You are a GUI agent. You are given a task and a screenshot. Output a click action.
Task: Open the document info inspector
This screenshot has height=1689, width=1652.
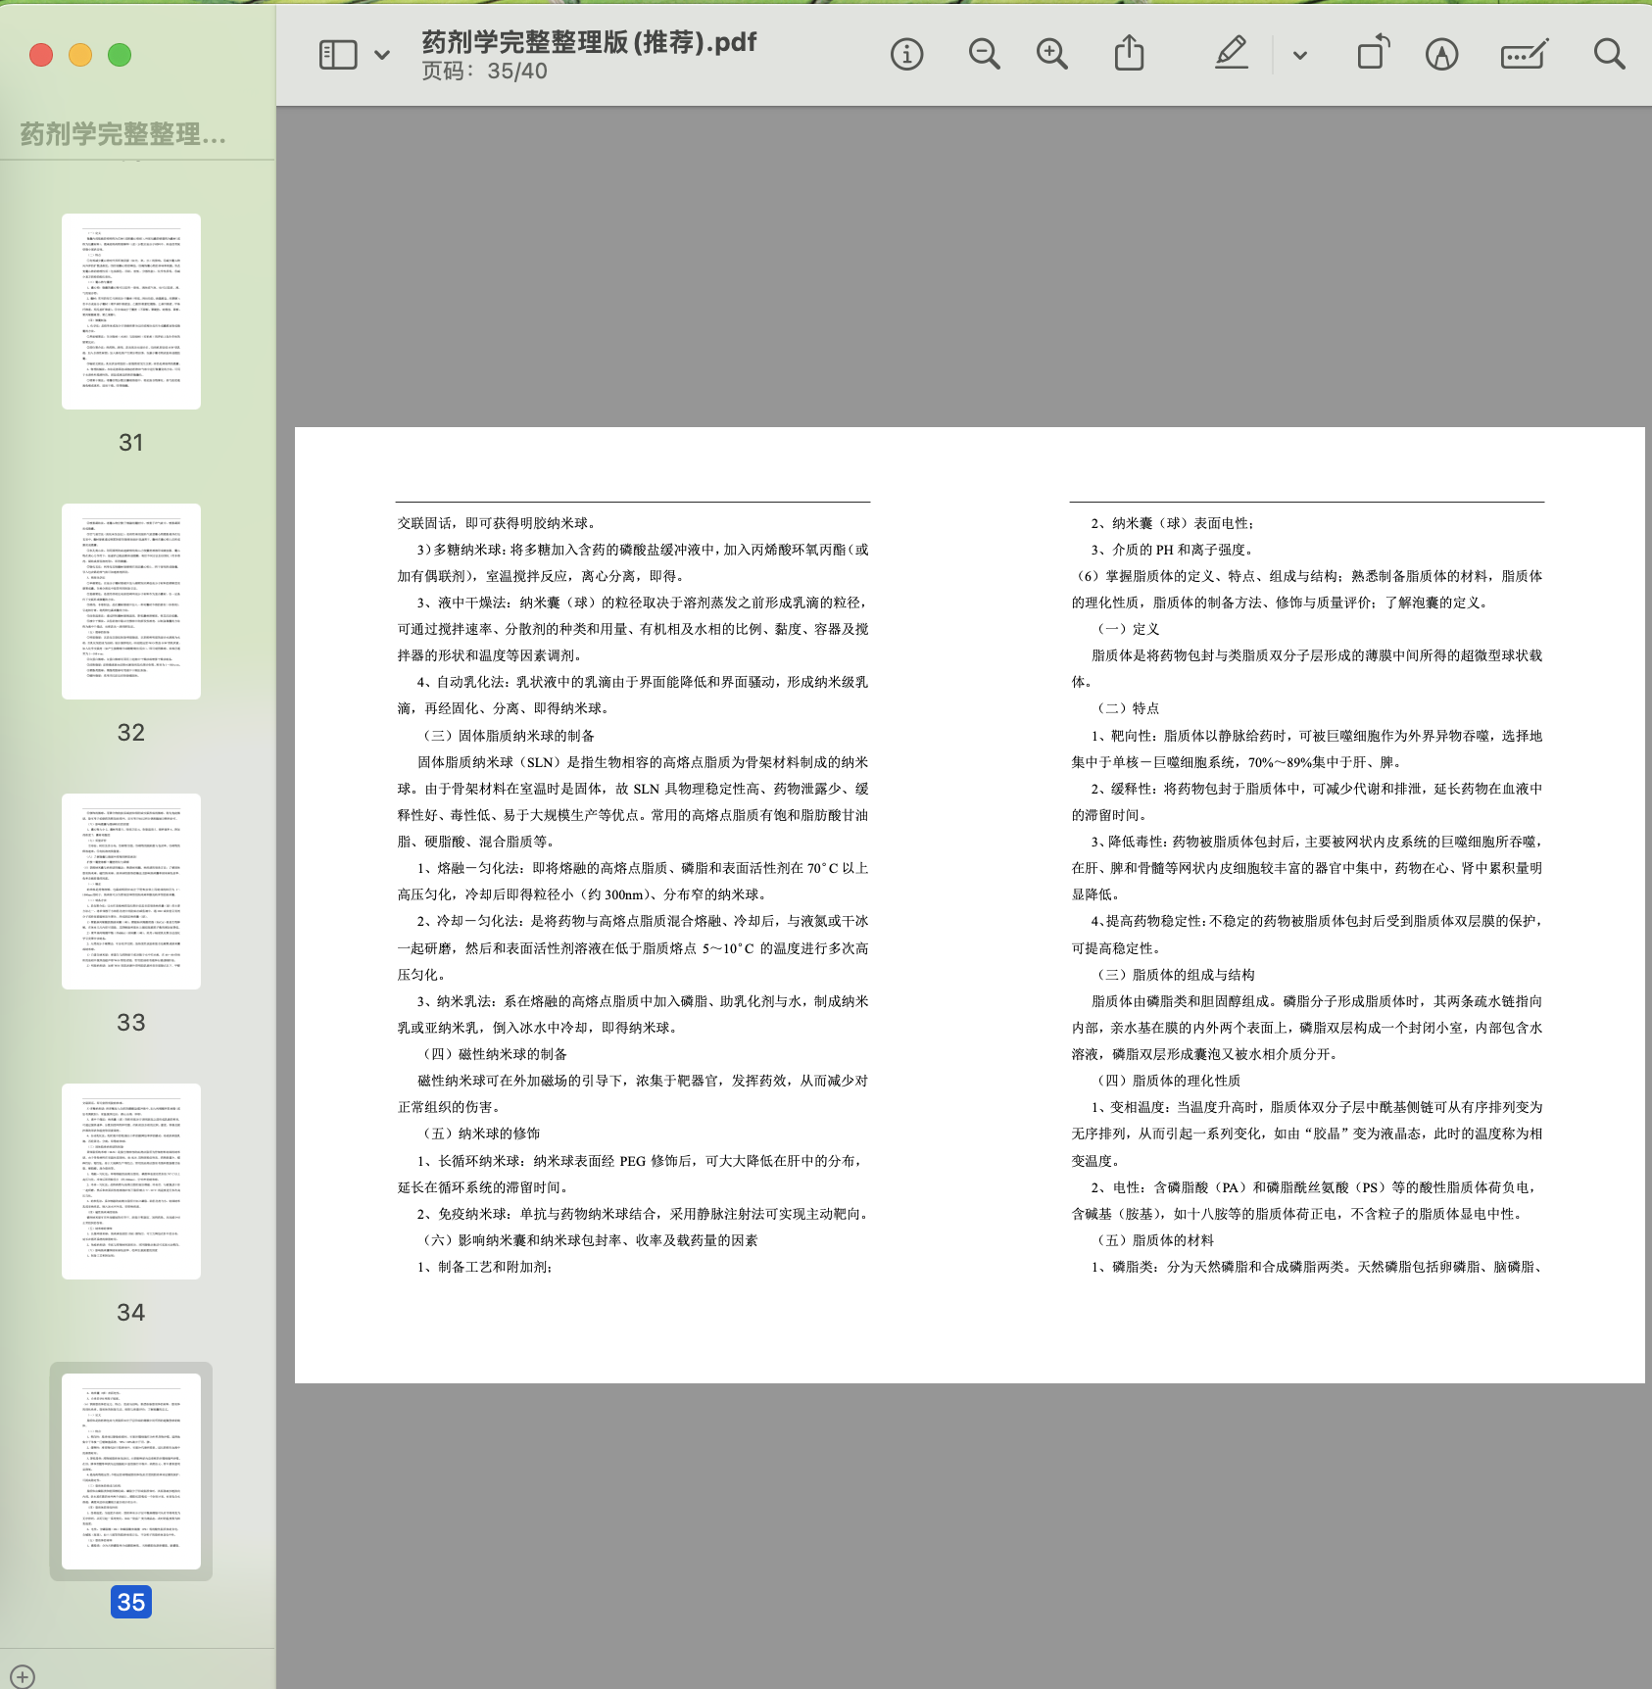[906, 55]
